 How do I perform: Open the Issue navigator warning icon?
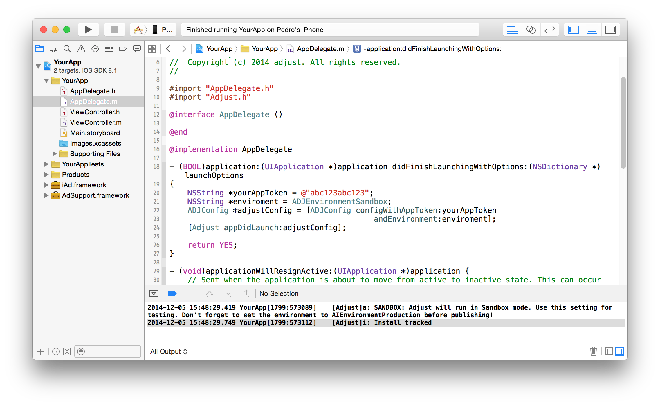tap(81, 49)
